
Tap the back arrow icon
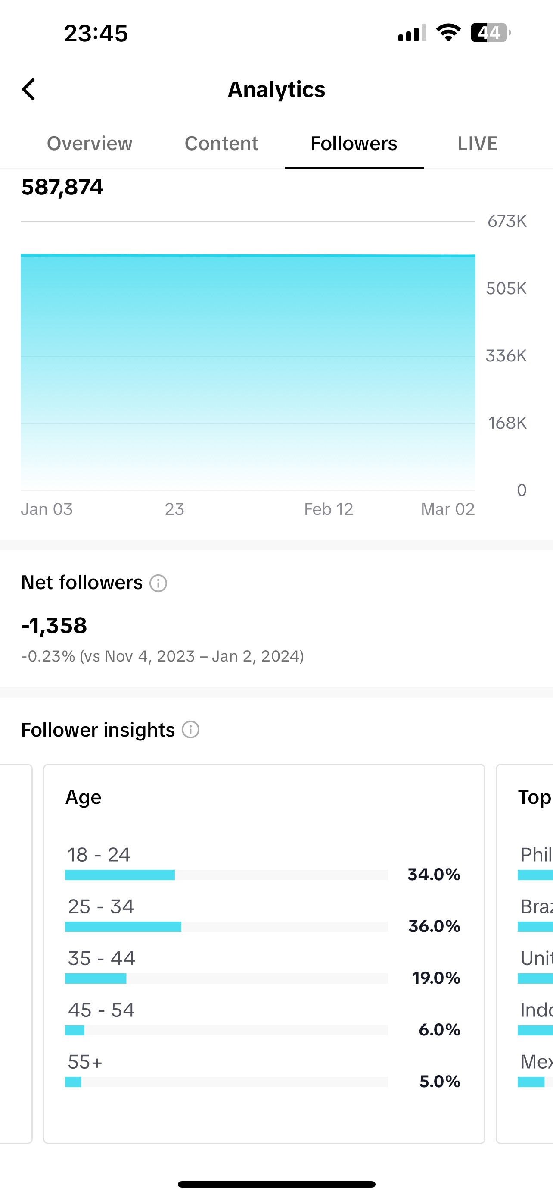28,89
